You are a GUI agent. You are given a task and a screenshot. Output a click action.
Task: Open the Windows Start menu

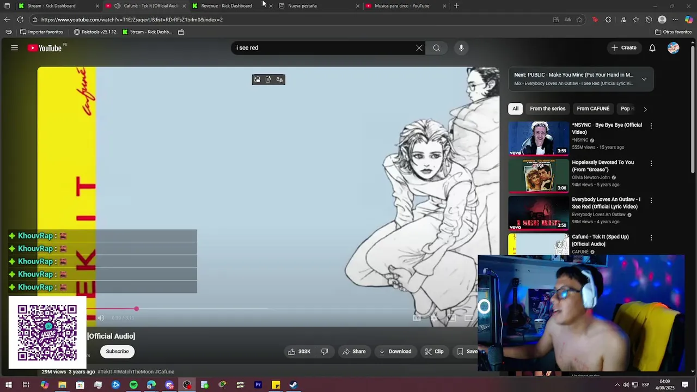coord(8,385)
